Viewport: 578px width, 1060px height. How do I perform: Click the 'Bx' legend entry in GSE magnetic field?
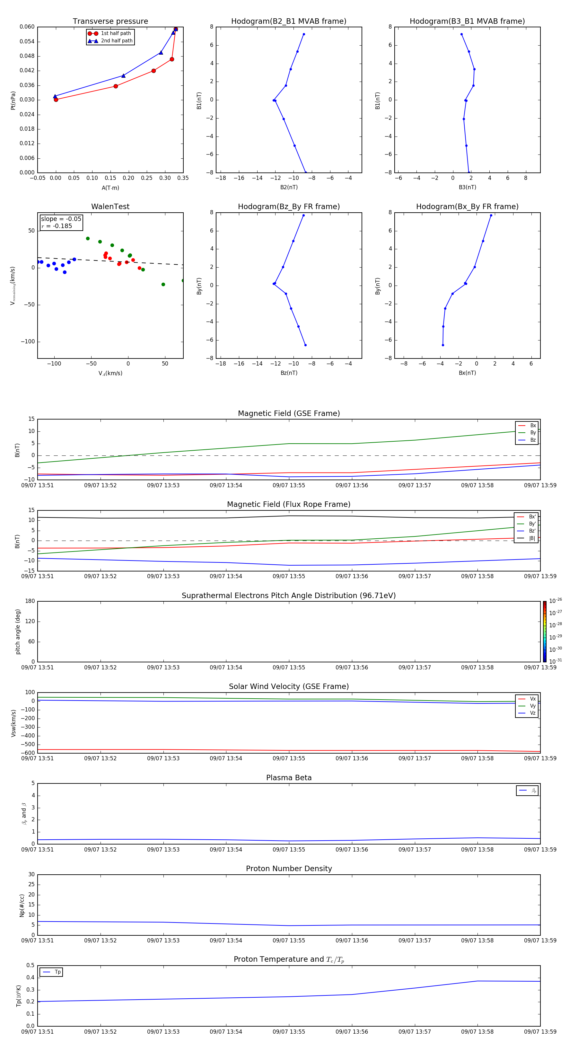point(527,426)
